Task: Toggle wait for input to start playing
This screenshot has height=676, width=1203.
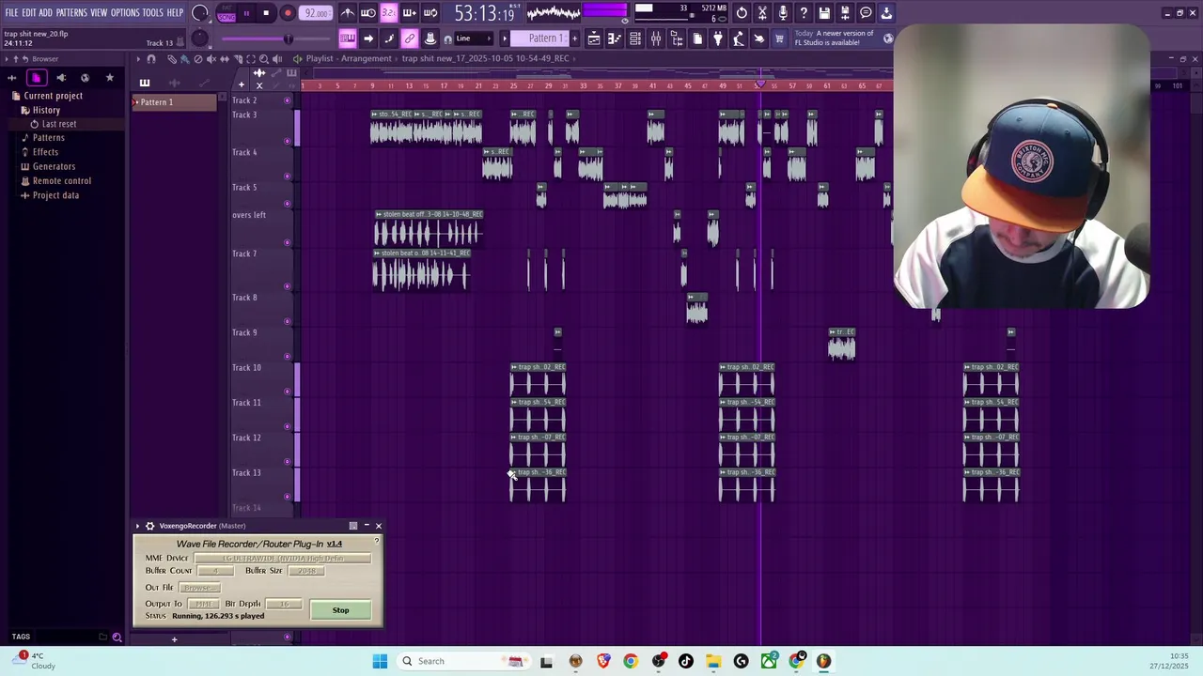Action: click(368, 13)
